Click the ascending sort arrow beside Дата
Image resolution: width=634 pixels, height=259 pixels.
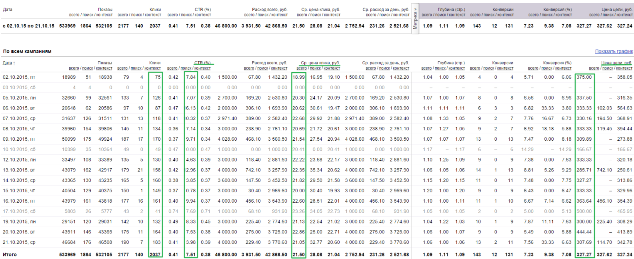(x=14, y=63)
